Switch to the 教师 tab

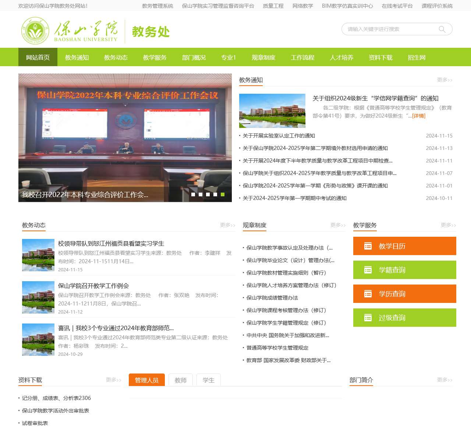point(181,380)
